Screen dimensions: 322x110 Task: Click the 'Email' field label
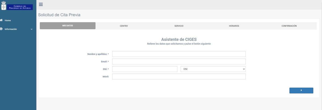click(105, 62)
